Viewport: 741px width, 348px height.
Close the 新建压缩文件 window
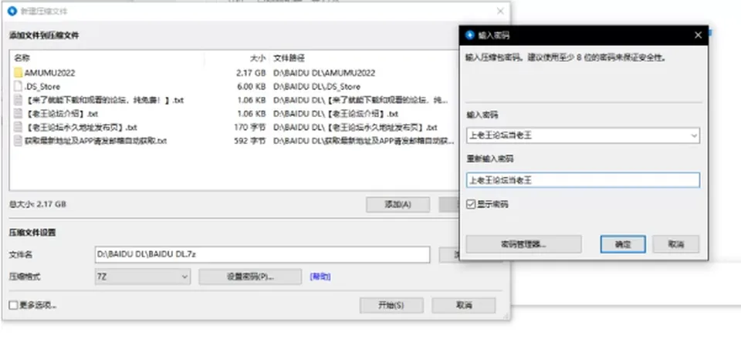point(500,11)
